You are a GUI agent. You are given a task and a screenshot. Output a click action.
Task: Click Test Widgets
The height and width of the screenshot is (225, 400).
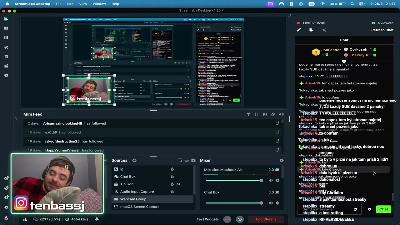[x=207, y=219]
